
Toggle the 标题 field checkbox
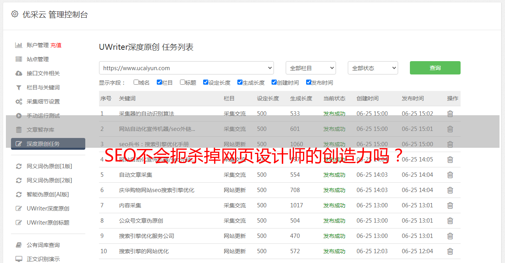pyautogui.click(x=182, y=82)
